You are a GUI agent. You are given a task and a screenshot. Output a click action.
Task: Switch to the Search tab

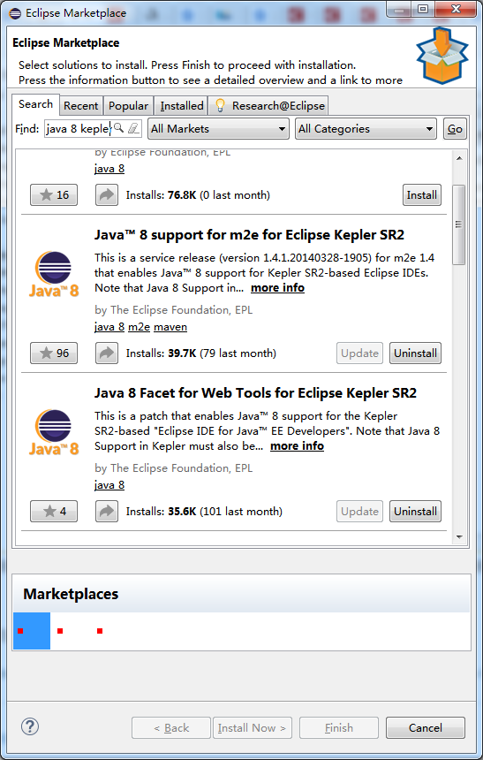tap(35, 104)
